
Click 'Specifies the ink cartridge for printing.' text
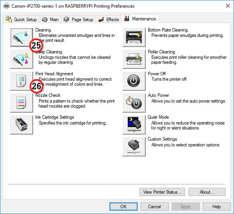[73, 123]
